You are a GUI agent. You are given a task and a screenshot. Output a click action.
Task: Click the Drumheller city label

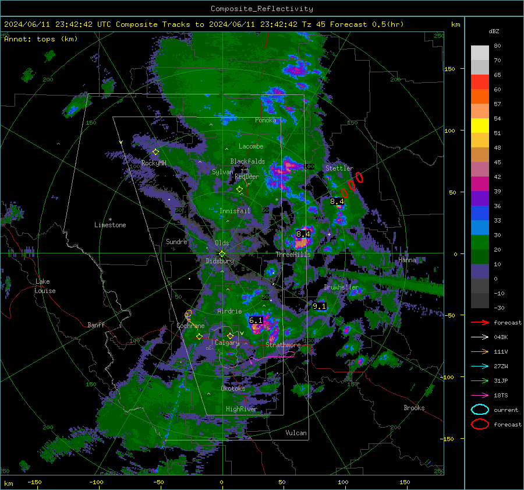(341, 287)
